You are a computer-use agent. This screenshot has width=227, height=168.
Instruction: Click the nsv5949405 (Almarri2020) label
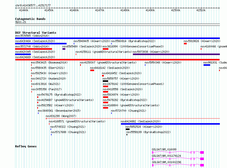click(92, 41)
